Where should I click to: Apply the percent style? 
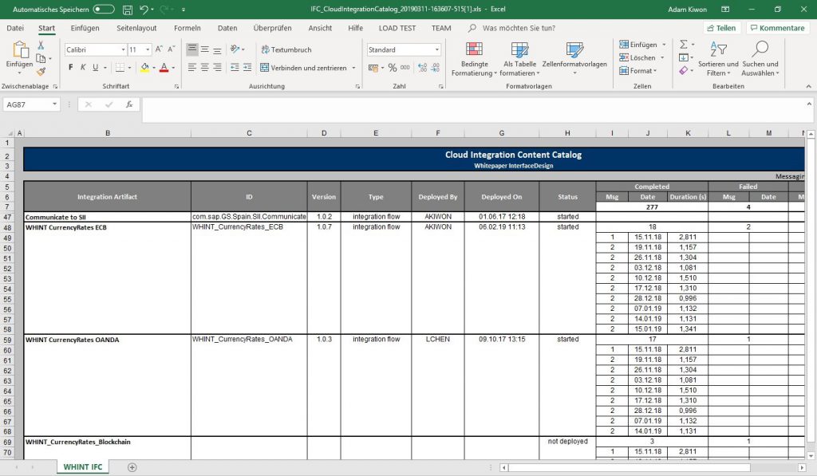tap(393, 68)
